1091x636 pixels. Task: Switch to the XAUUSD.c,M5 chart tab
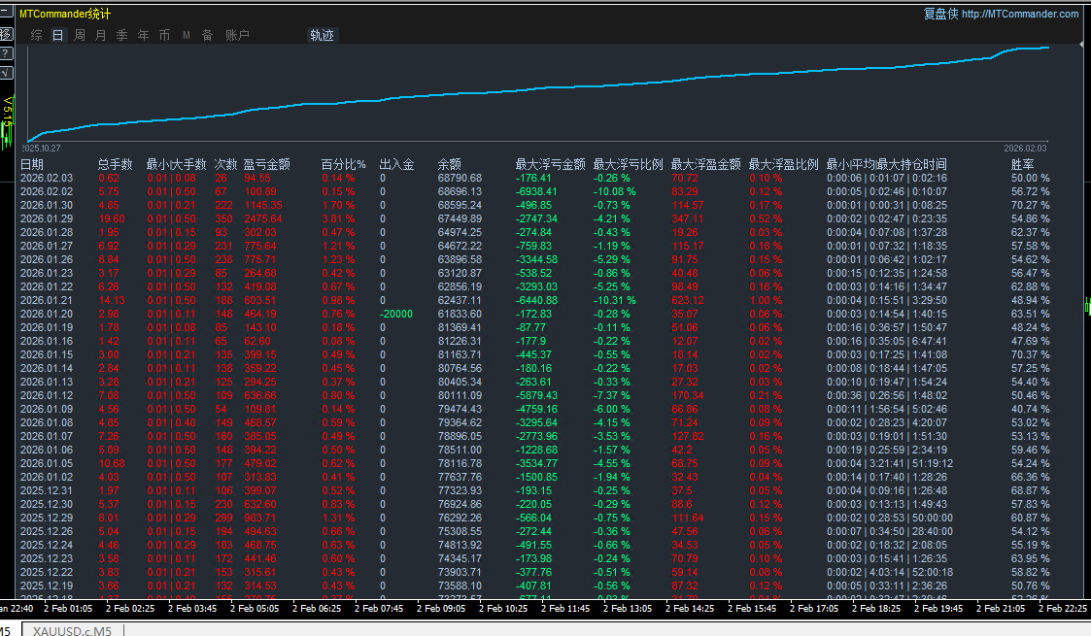click(x=72, y=630)
